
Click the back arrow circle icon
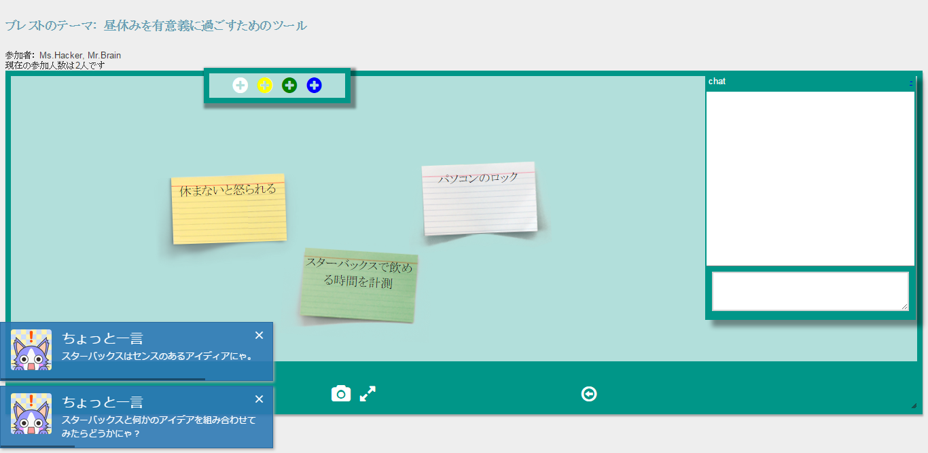point(589,394)
